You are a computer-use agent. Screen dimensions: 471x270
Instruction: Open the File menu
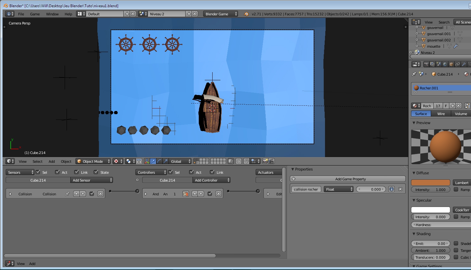[21, 14]
